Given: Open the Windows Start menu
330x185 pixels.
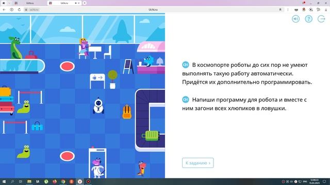Looking at the screenshot, I should 4,181.
